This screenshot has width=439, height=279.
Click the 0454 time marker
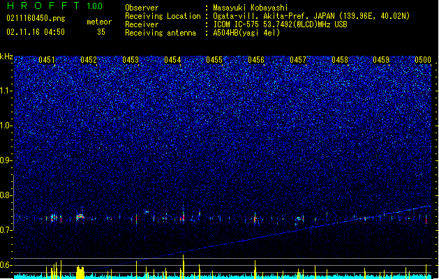click(x=172, y=60)
